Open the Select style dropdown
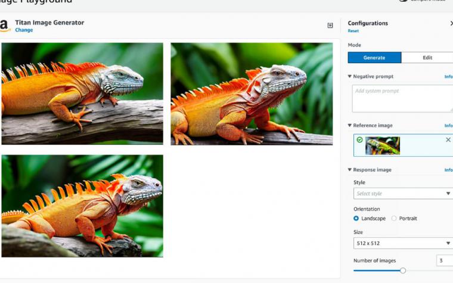 [x=403, y=194]
